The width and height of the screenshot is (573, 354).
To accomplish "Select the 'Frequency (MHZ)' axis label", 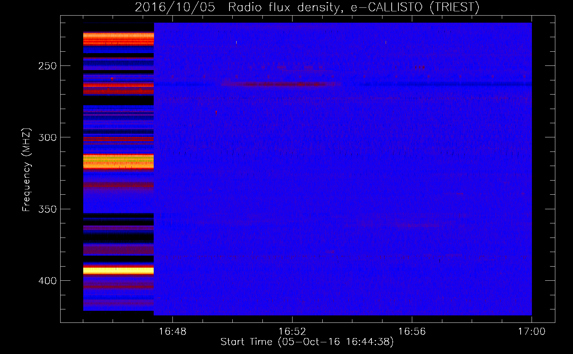I will tap(27, 170).
